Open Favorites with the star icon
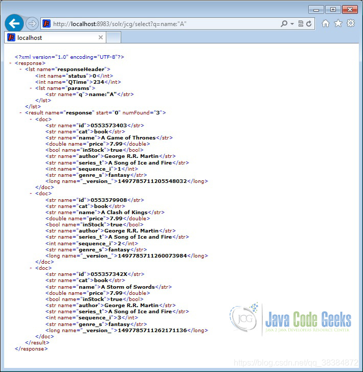Viewport: 363px width, 372px height. [338, 24]
